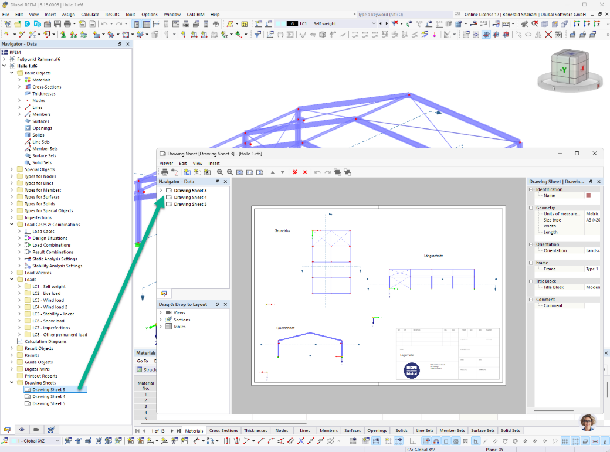Click Frame Type 1 value in properties

pyautogui.click(x=592, y=269)
